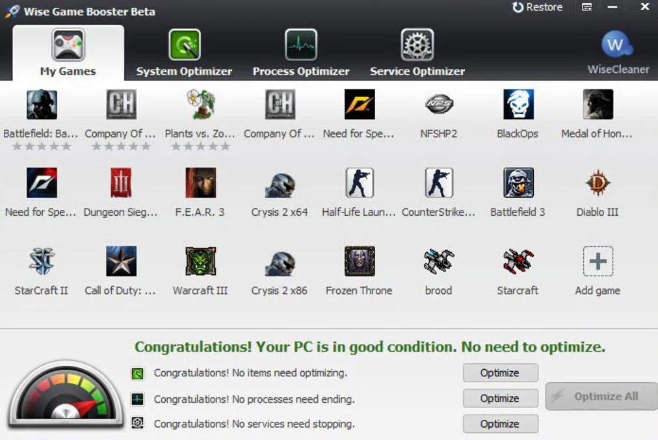Open the Starcraft red ship icon
This screenshot has height=440, width=658.
(518, 261)
